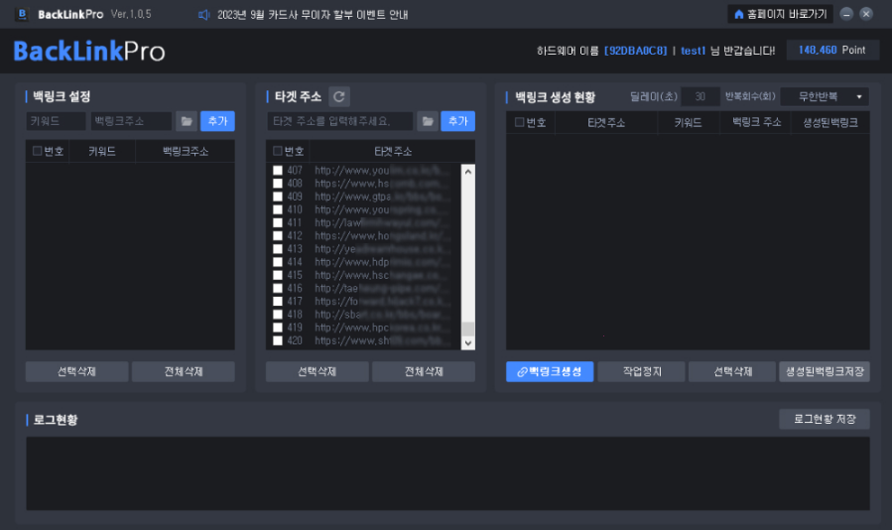Click the 로그현황 저장 button
This screenshot has width=892, height=530.
pyautogui.click(x=825, y=419)
